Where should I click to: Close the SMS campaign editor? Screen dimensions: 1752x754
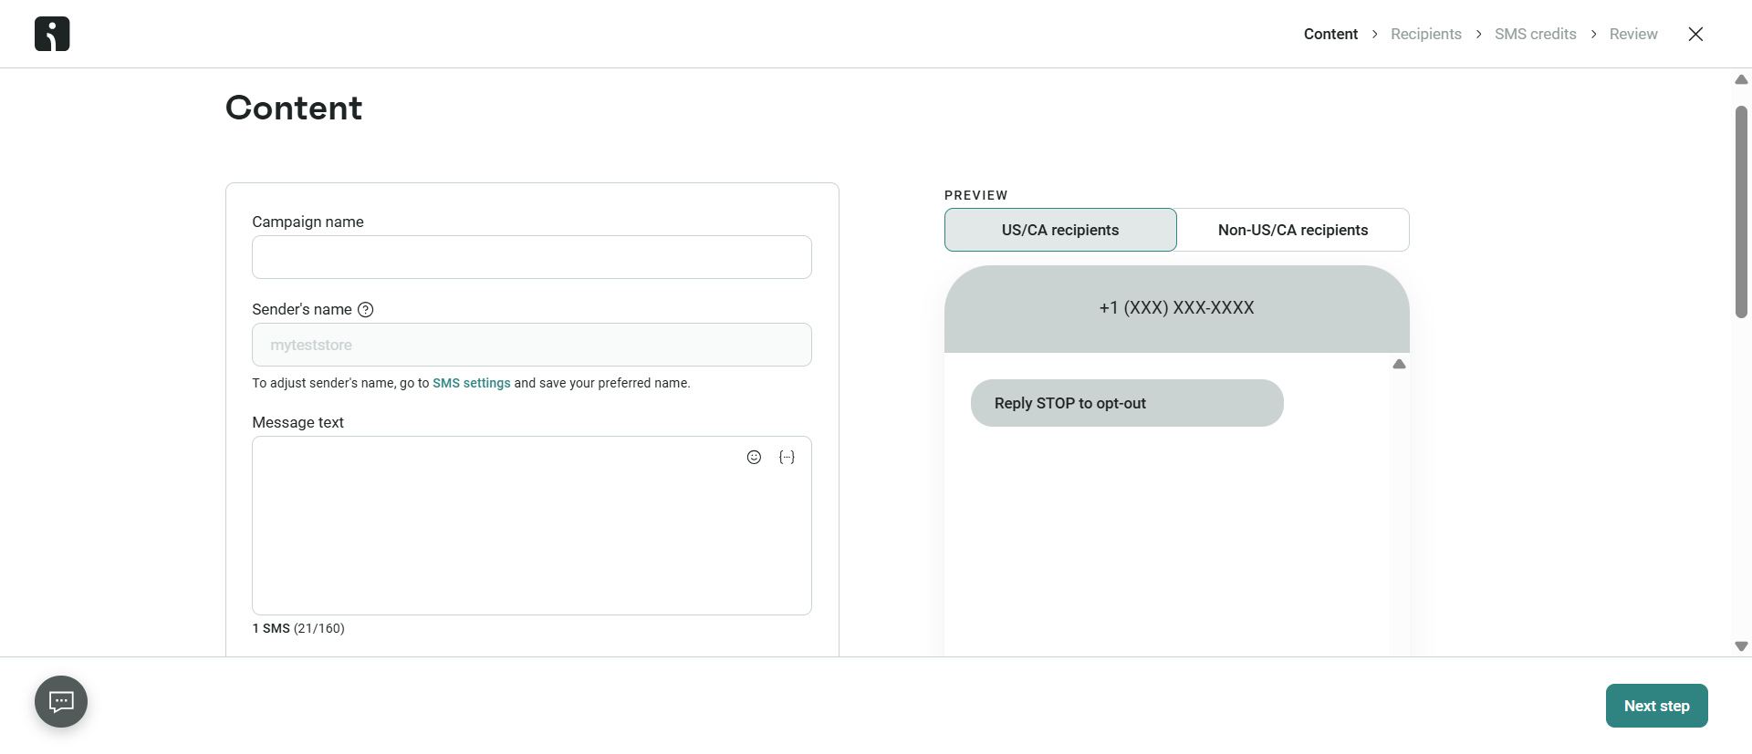[1695, 34]
